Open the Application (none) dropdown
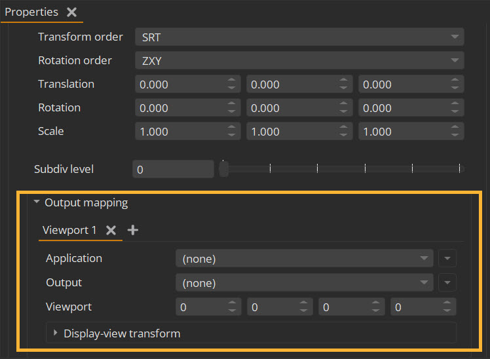Viewport: 490px width, 359px height. pyautogui.click(x=304, y=259)
